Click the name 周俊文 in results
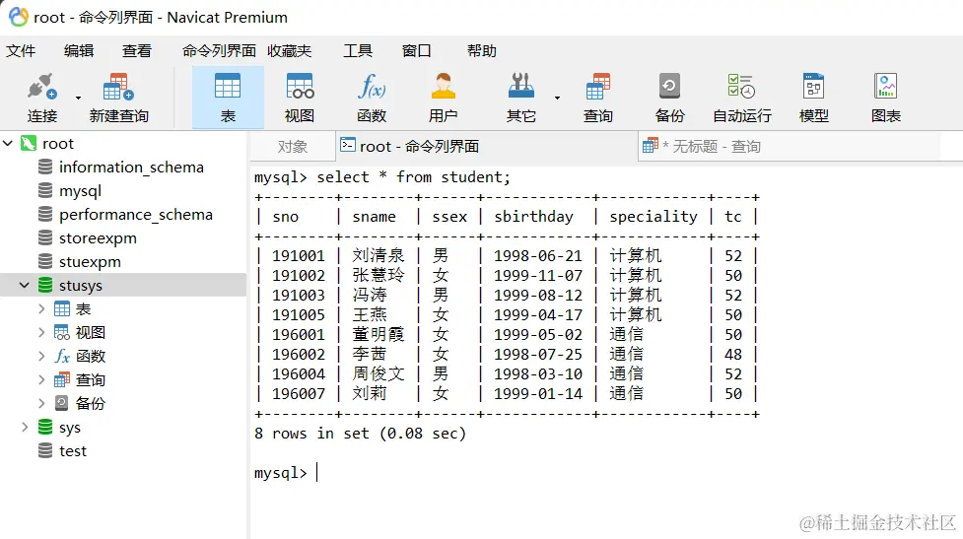963x539 pixels. (x=378, y=373)
